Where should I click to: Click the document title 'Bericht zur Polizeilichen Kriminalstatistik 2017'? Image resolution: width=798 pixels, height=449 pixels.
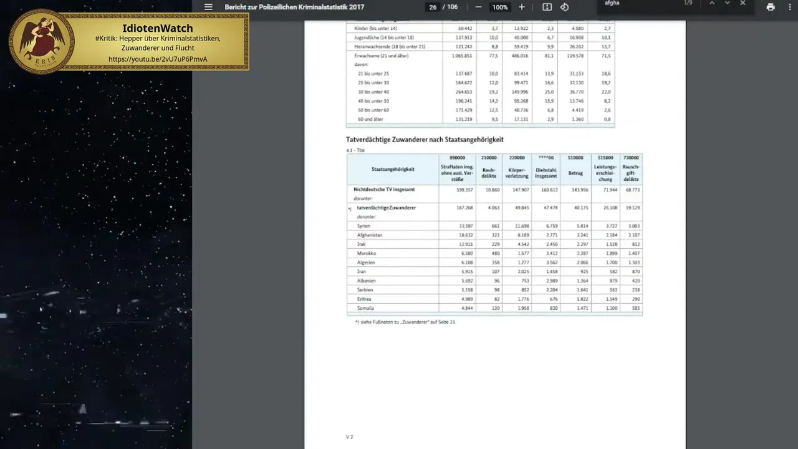[294, 7]
